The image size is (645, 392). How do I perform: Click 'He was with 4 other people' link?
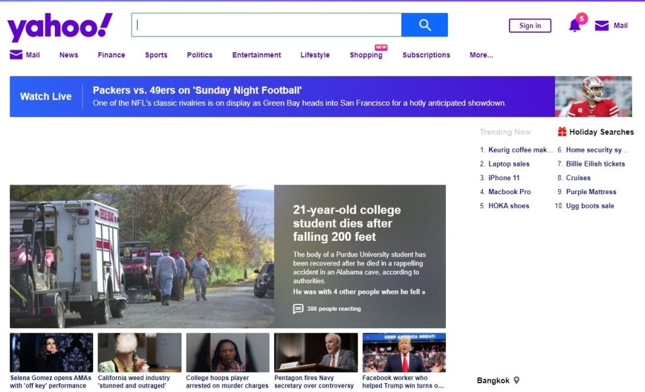coord(359,292)
